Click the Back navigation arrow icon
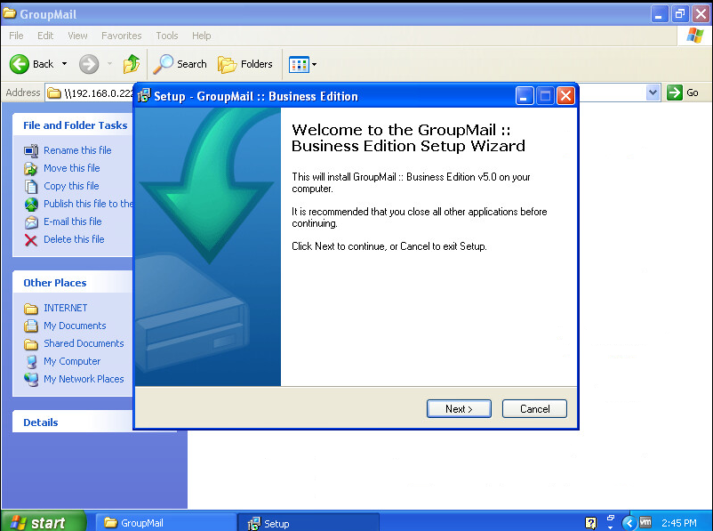The height and width of the screenshot is (531, 713). [x=20, y=64]
